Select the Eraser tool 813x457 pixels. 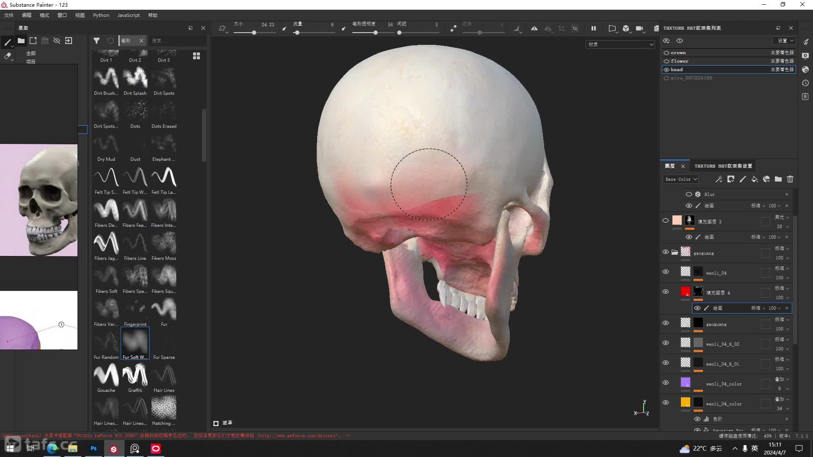8,56
